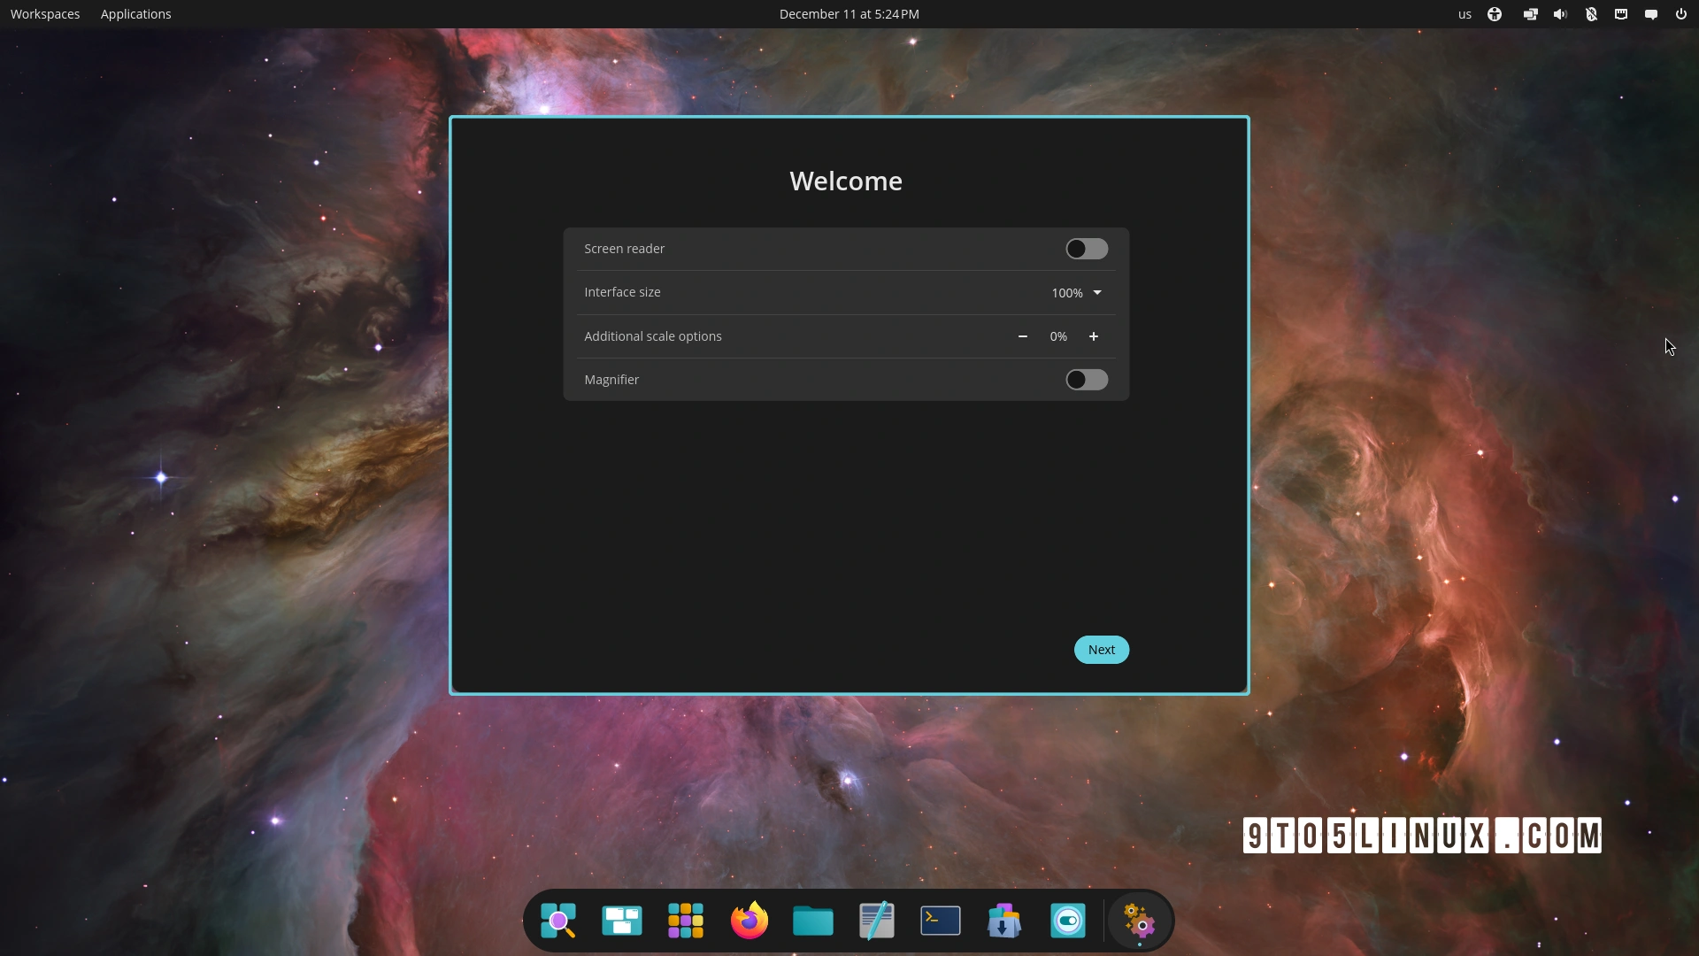Enable the Magnifier switch
1699x956 pixels.
tap(1086, 380)
